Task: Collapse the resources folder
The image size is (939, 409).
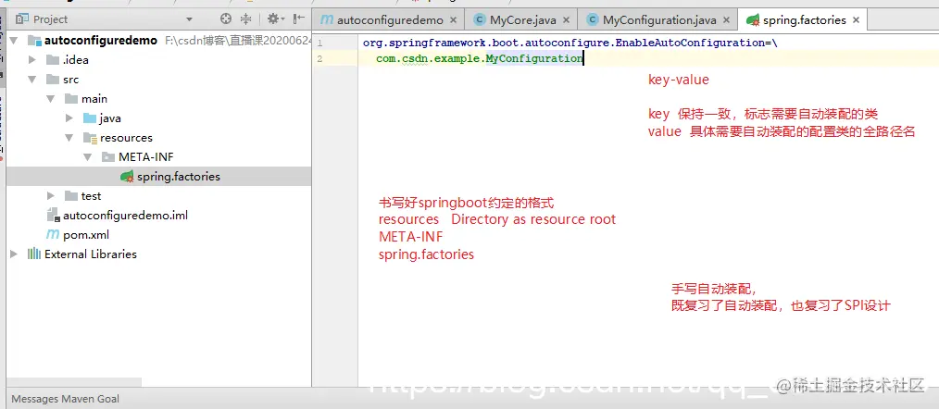Action: [69, 138]
